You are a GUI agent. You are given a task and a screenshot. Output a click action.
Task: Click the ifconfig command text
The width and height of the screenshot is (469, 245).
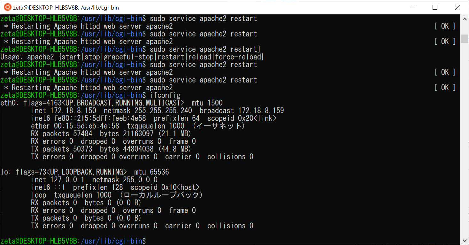pyautogui.click(x=165, y=95)
